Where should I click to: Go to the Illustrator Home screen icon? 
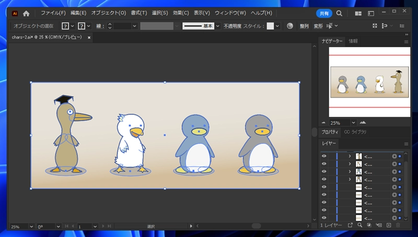tap(26, 14)
